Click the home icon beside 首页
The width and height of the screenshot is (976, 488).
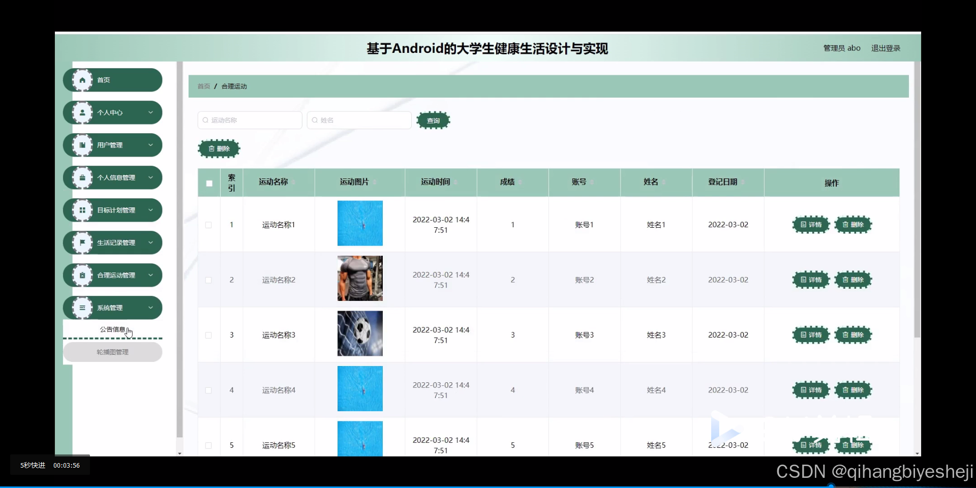point(82,79)
